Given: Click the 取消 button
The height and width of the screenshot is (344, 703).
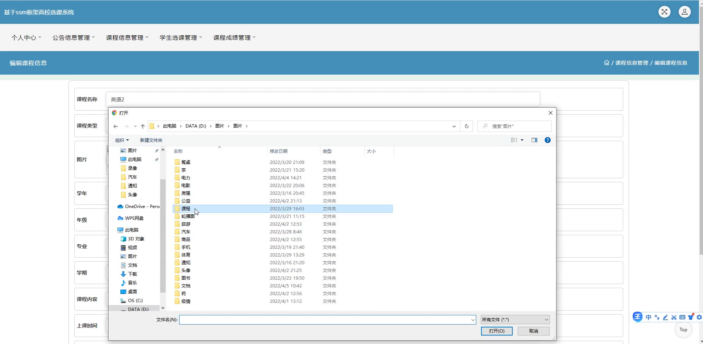Looking at the screenshot, I should pos(533,331).
